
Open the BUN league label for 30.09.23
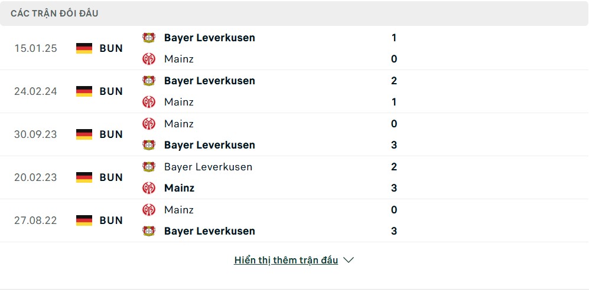tap(111, 134)
